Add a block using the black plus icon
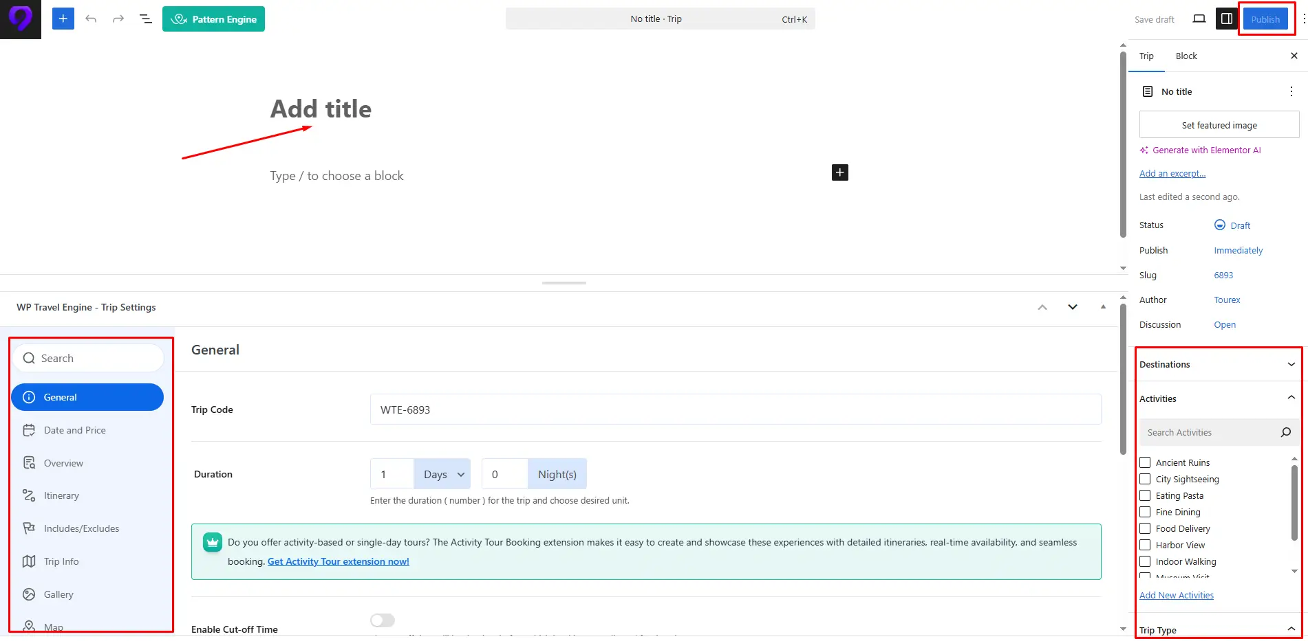Viewport: 1308px width, 641px height. (x=839, y=172)
